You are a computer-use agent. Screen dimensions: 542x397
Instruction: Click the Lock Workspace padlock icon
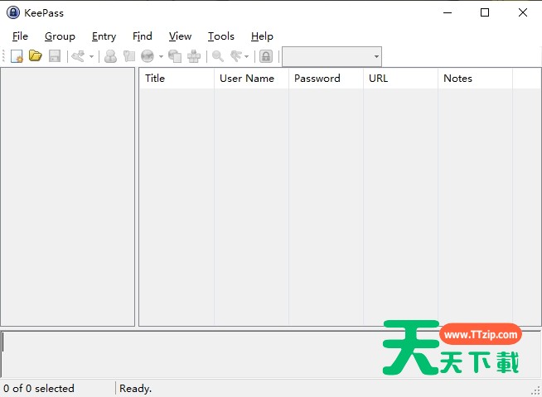(x=266, y=56)
